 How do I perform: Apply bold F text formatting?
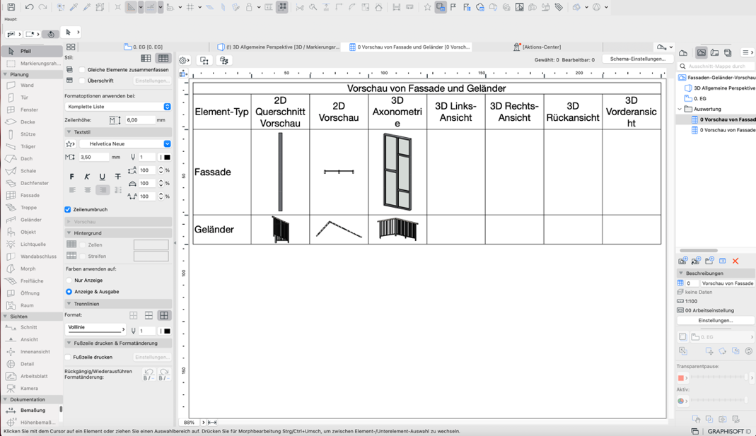point(72,177)
